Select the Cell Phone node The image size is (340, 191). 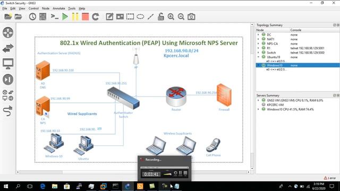tap(213, 145)
